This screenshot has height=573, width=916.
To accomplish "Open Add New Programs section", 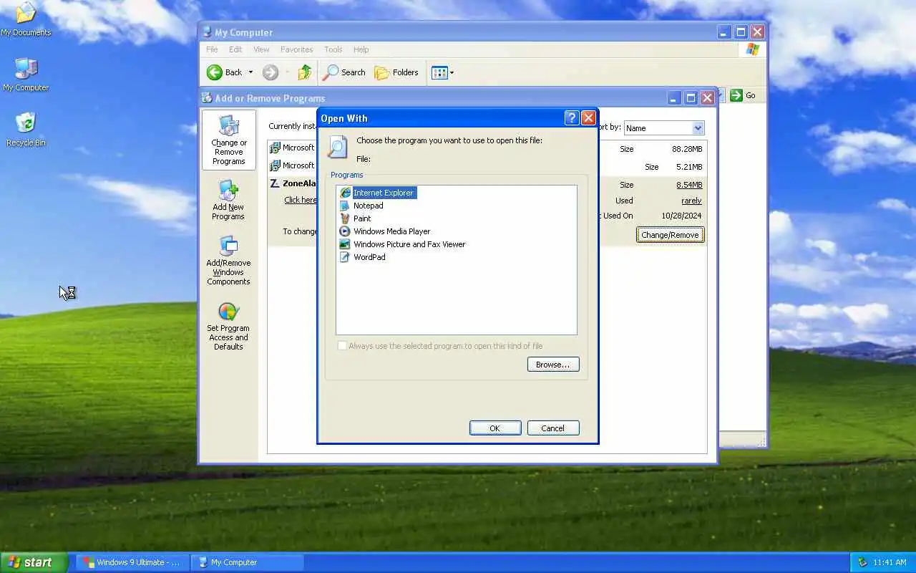I will [228, 200].
